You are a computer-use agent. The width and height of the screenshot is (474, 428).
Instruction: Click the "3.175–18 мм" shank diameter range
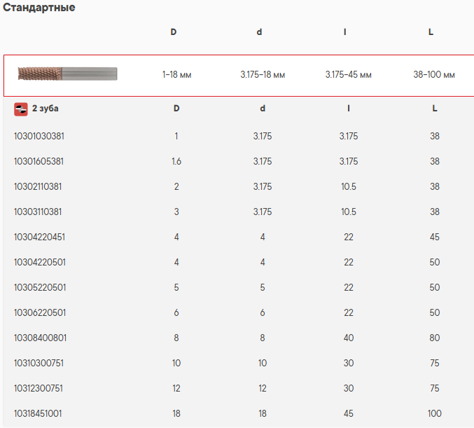coord(263,74)
